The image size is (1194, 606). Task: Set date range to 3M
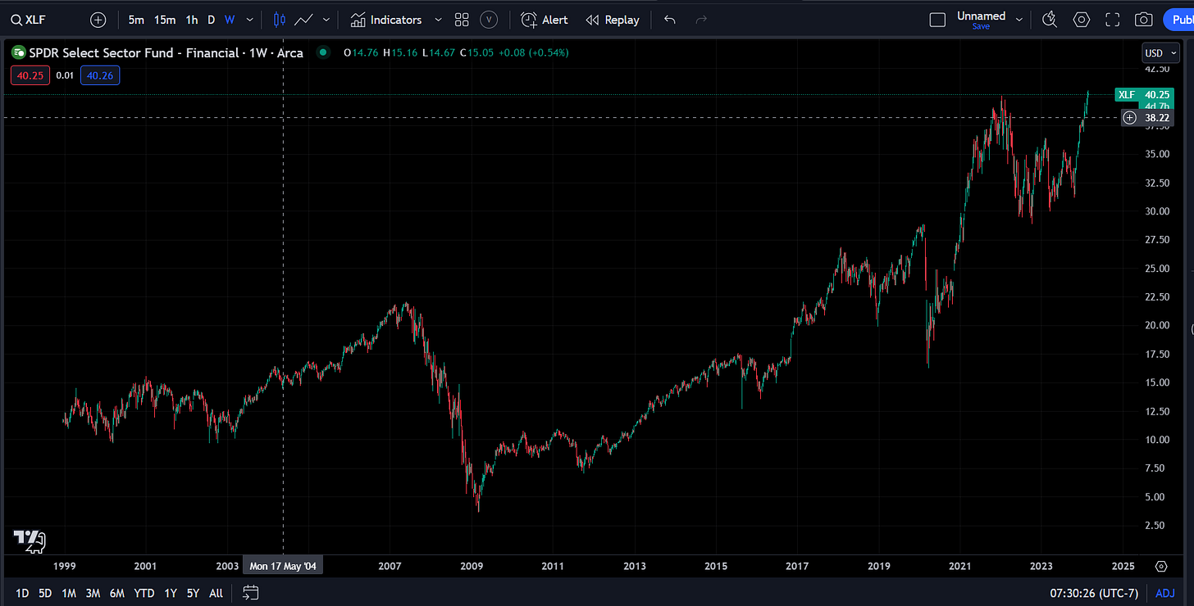click(x=93, y=593)
